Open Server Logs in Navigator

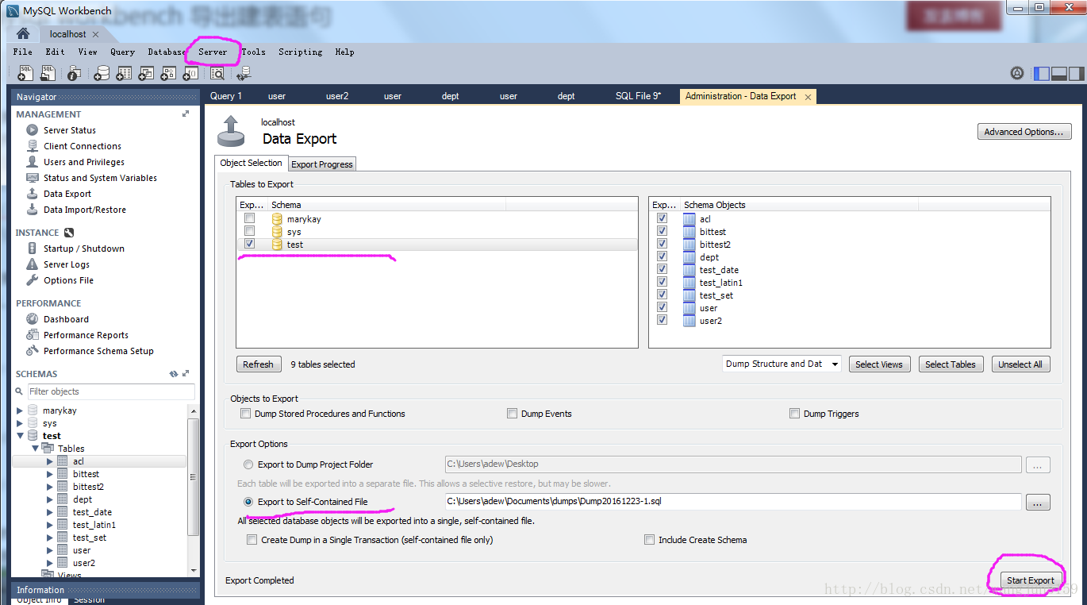click(x=67, y=264)
